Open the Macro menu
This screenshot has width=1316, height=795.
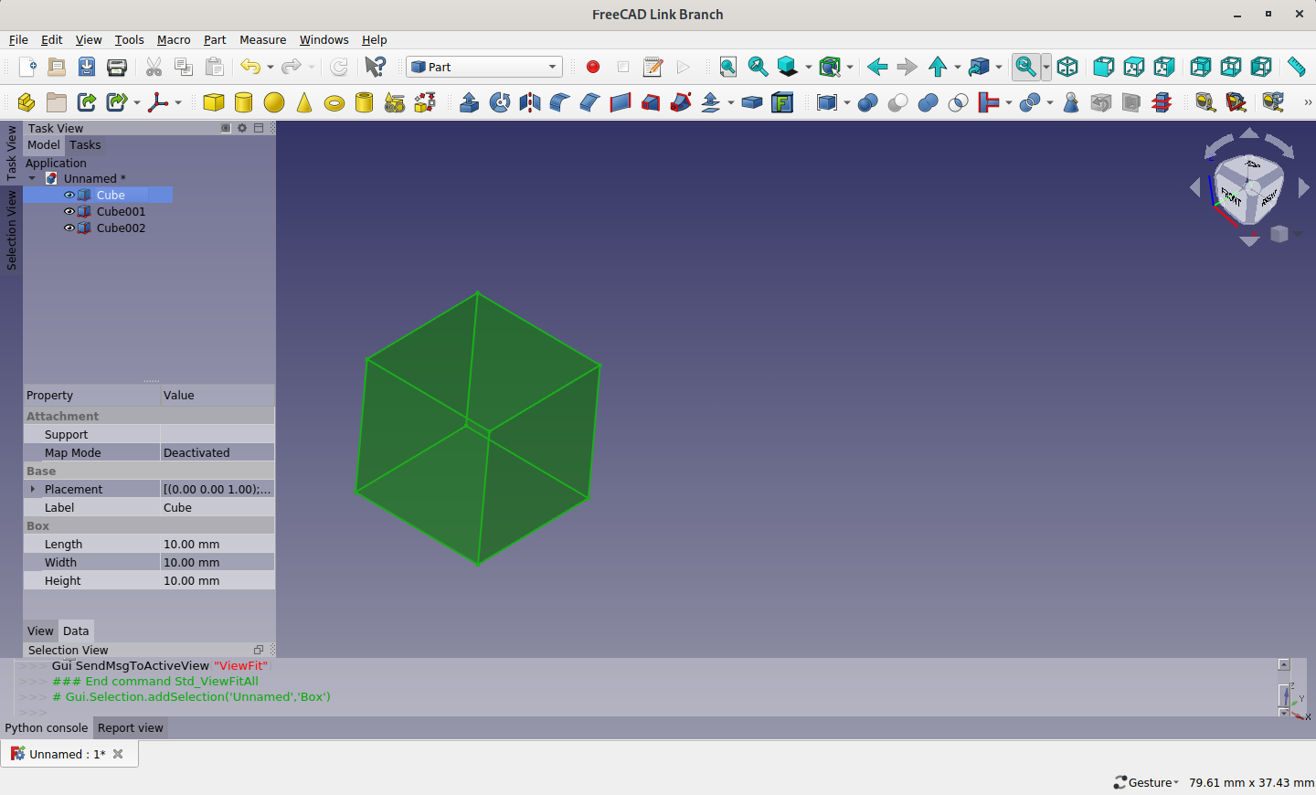point(174,39)
